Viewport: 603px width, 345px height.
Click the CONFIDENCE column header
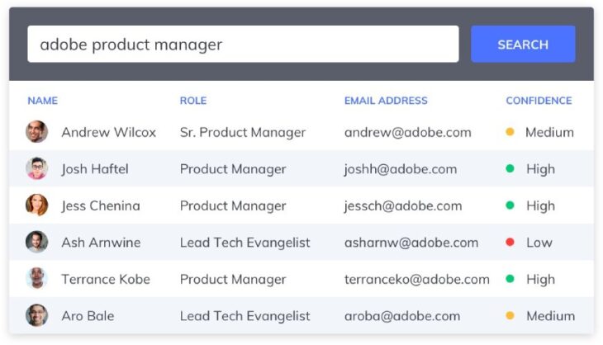539,101
